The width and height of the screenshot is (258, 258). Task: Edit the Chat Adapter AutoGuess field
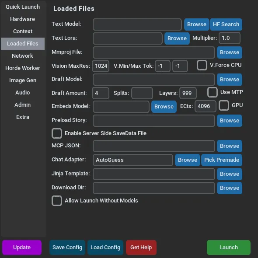pos(133,160)
